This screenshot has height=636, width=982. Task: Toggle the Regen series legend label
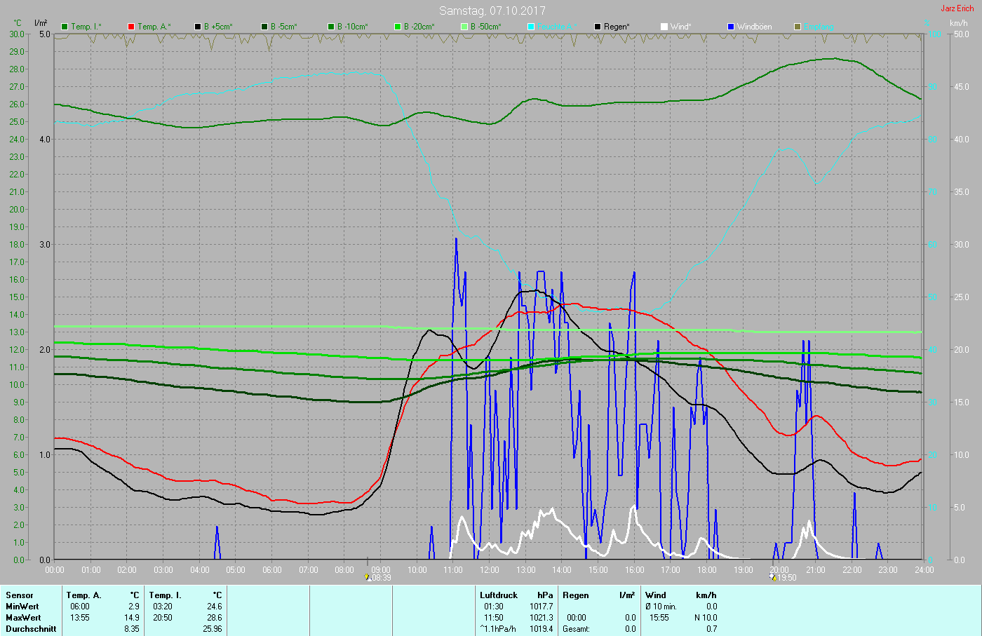tap(617, 27)
